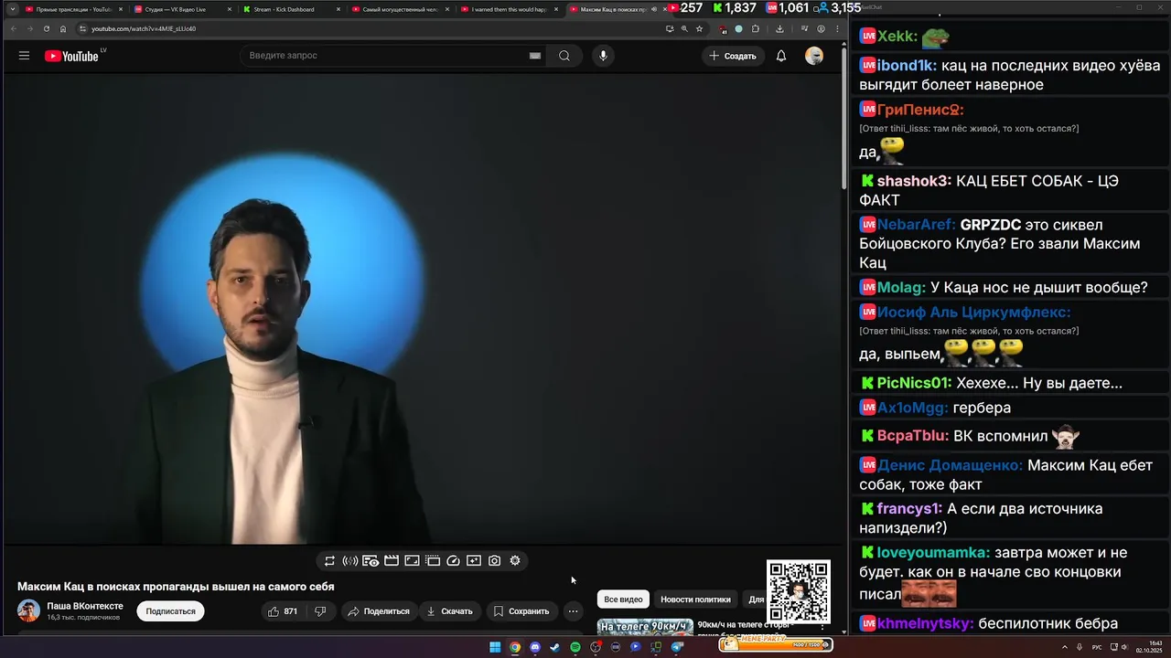Viewport: 1171px width, 658px height.
Task: Toggle the loop video icon under the player
Action: coord(329,560)
